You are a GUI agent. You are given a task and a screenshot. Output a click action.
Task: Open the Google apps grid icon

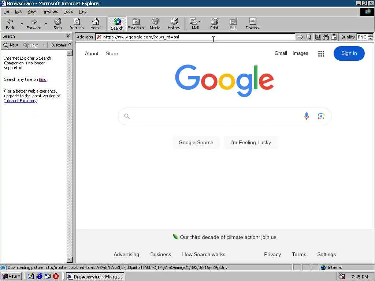click(321, 54)
